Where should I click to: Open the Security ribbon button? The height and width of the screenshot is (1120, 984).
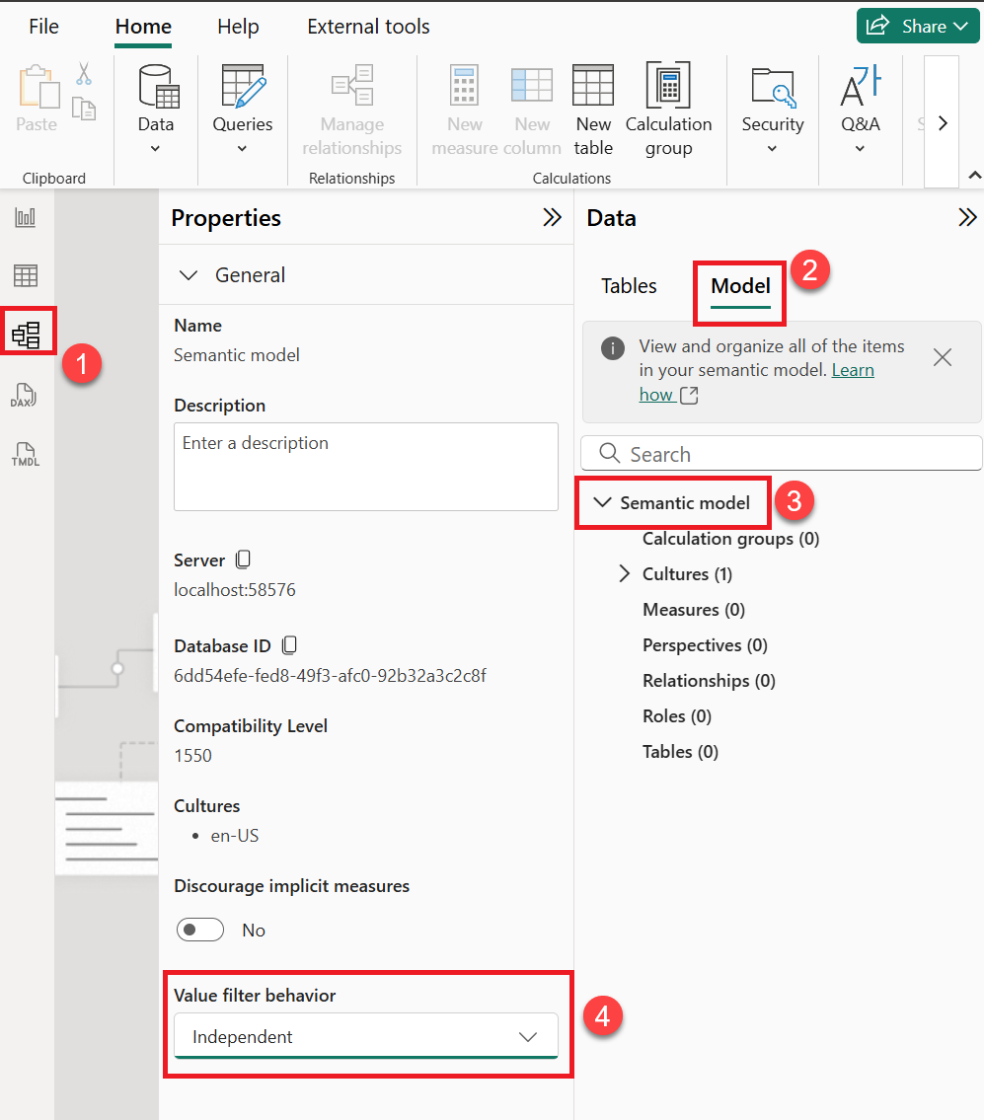pyautogui.click(x=773, y=108)
